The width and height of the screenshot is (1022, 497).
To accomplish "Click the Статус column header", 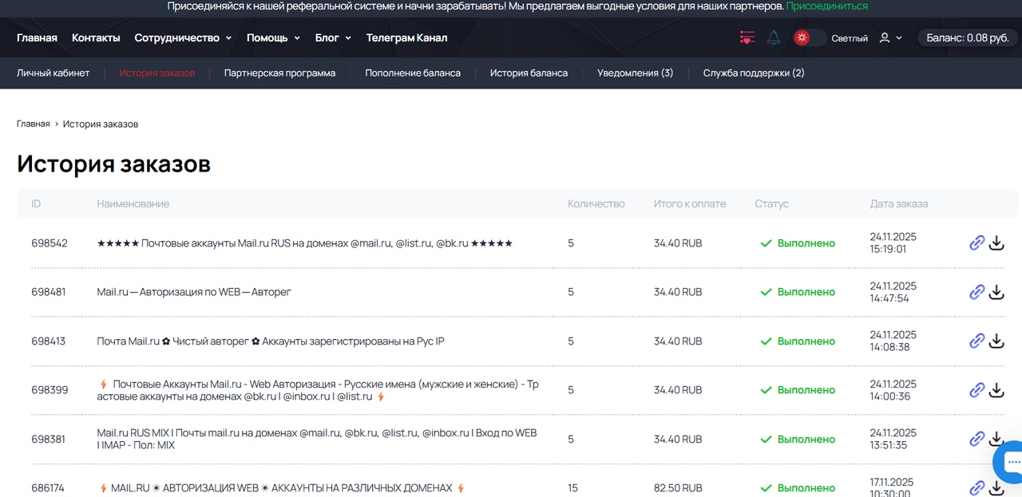I will click(772, 203).
